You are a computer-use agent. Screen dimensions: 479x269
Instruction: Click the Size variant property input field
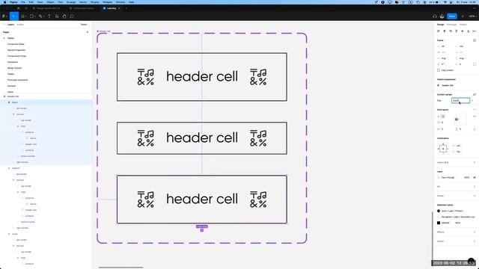coord(460,101)
